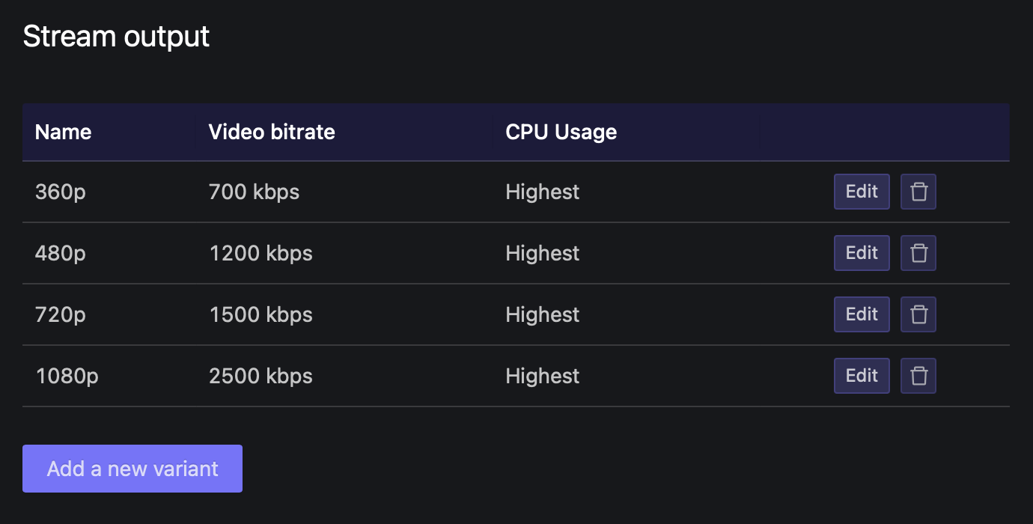The height and width of the screenshot is (524, 1033).
Task: Click the Video bitrate column header
Action: pos(271,132)
